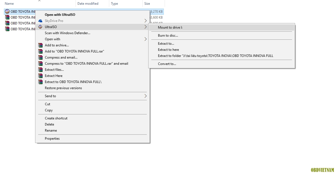Screen dimensions: 336x173
Task: Click WinRAR icon beside Compress and email
Action: [x=40, y=57]
